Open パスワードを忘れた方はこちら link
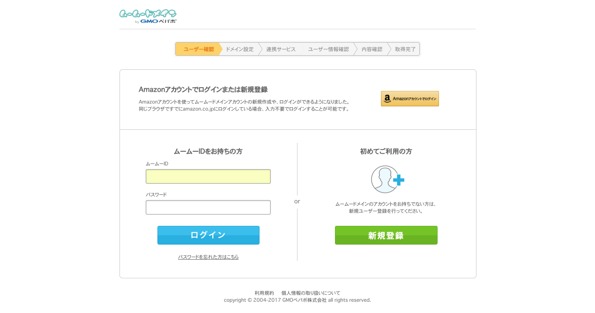The height and width of the screenshot is (313, 595). (x=208, y=257)
